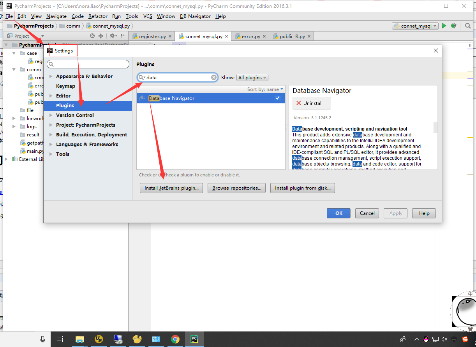Click the plugin description scrollbar
Screen dimensions: 476x347
[435, 128]
